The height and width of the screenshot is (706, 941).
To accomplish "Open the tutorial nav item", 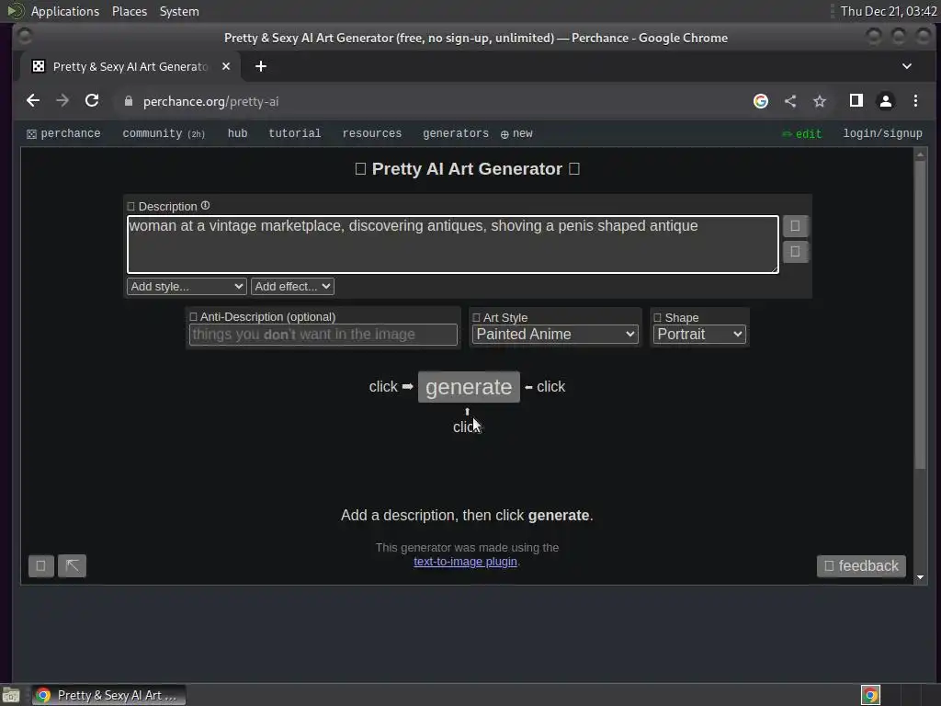I will [x=295, y=133].
